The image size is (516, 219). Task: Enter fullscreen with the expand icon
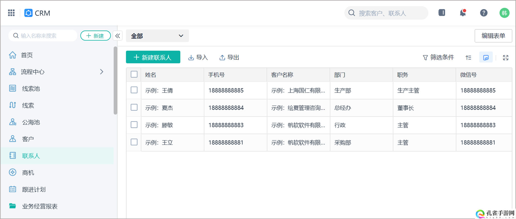[x=506, y=57]
